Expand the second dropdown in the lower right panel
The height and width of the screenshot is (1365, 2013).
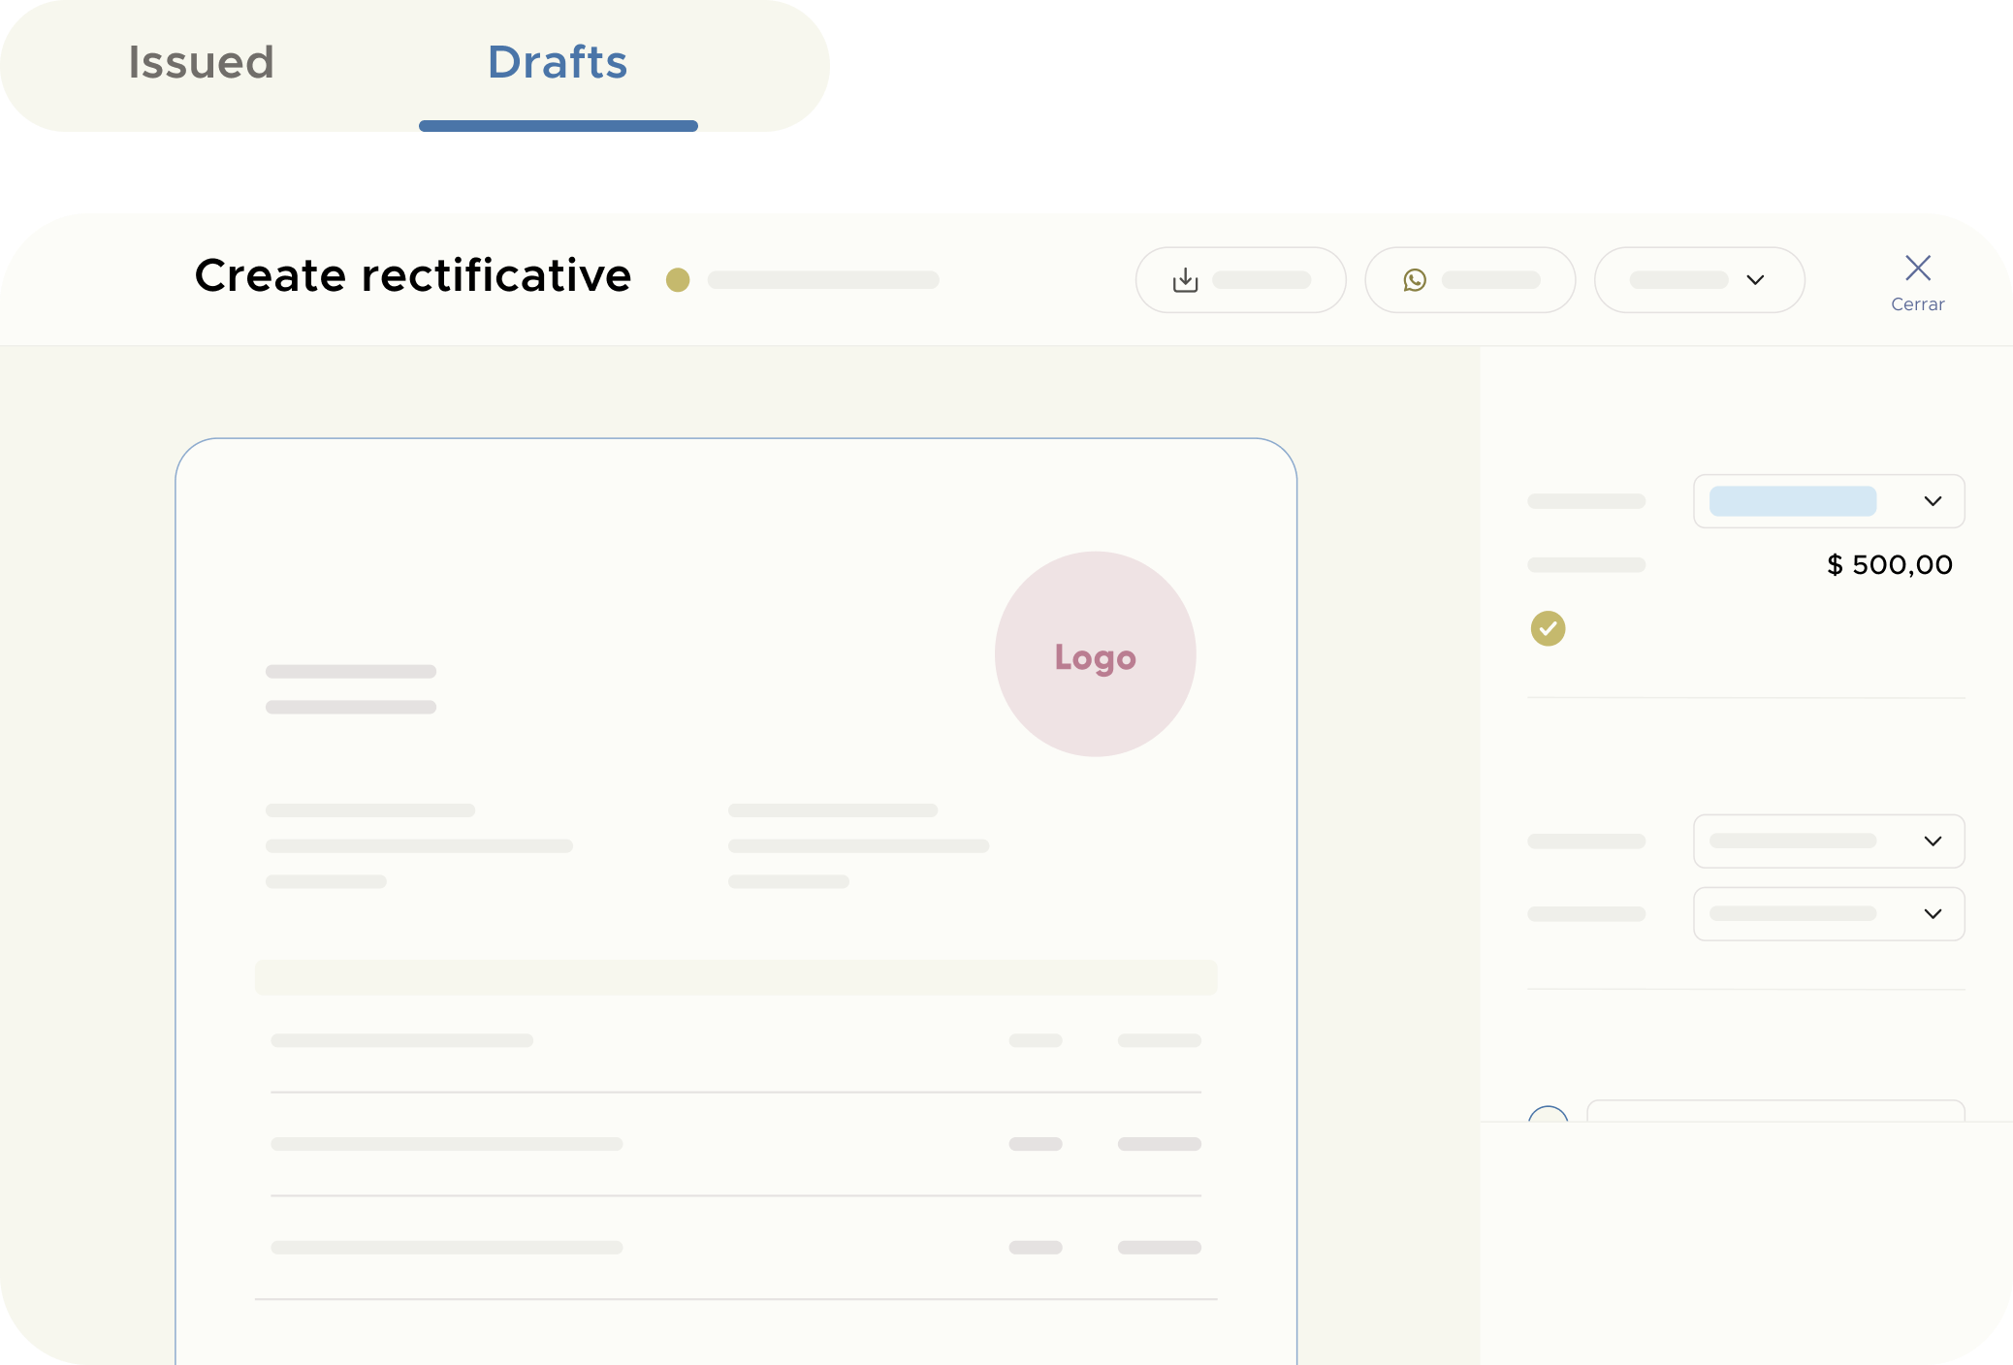tap(1828, 913)
